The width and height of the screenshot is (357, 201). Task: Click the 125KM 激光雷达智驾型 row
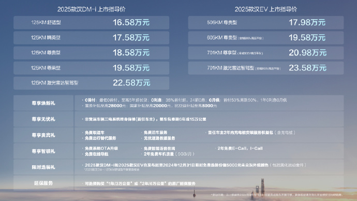pos(91,83)
